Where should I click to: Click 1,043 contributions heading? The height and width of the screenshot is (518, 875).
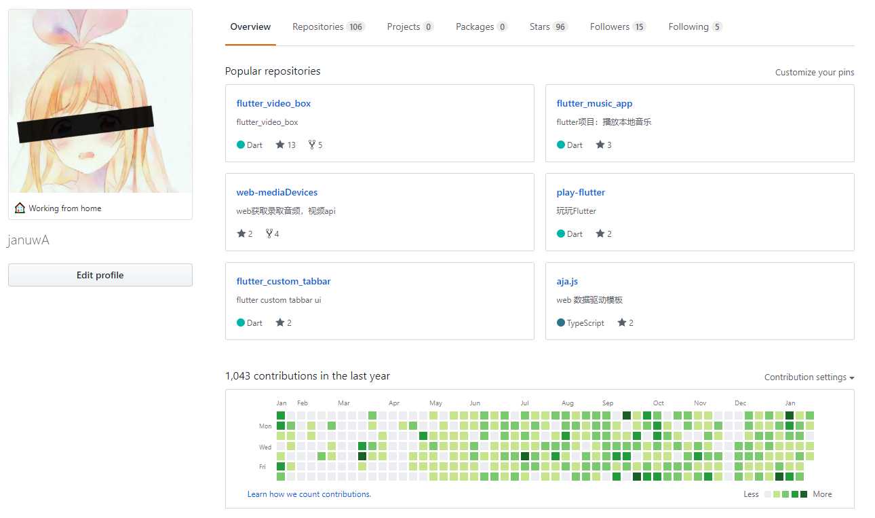click(307, 376)
